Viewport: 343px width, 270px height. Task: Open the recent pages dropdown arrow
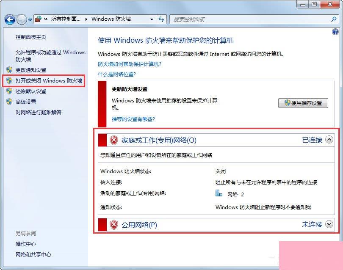30,20
